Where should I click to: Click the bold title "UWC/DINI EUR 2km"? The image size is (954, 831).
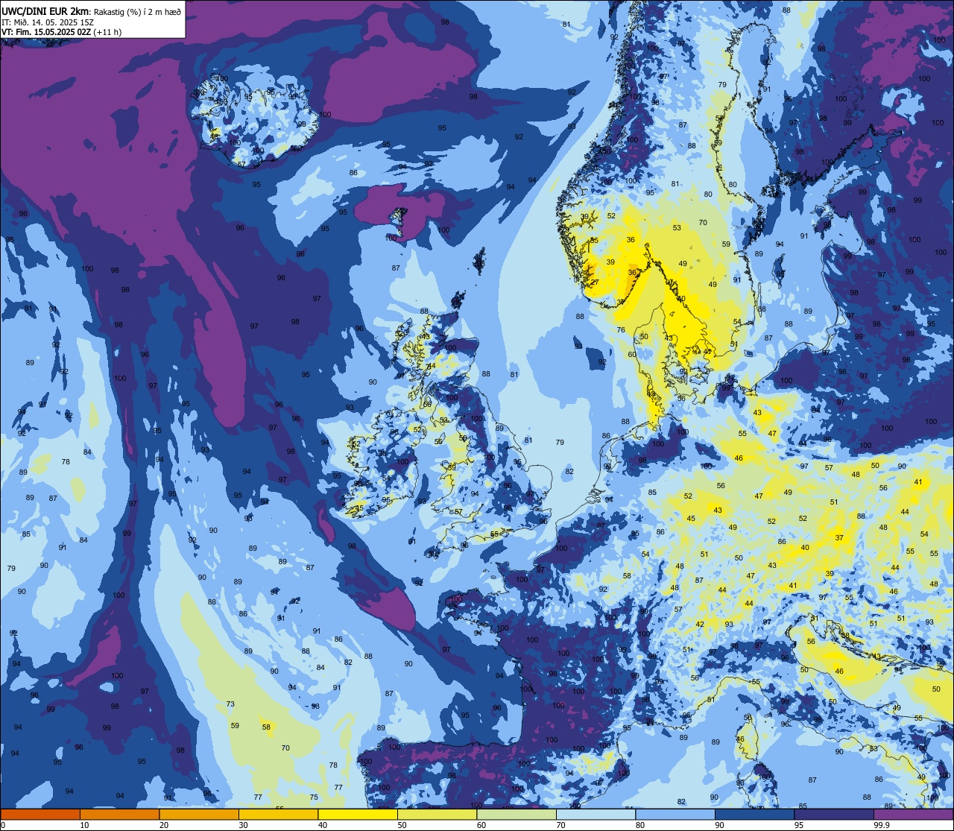click(x=45, y=10)
